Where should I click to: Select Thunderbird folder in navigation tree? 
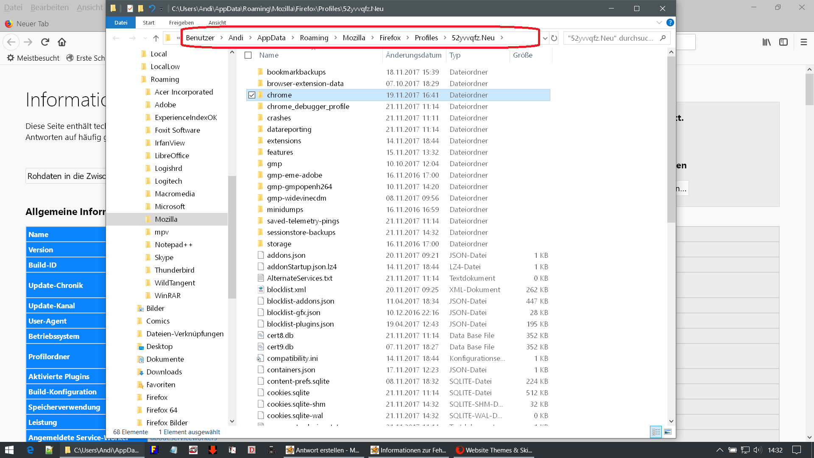(x=174, y=270)
